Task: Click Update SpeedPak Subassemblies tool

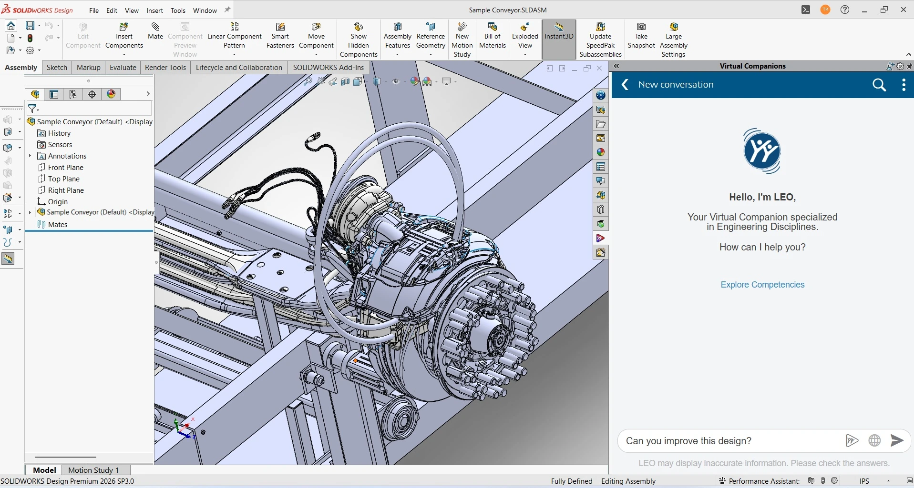Action: (x=601, y=40)
